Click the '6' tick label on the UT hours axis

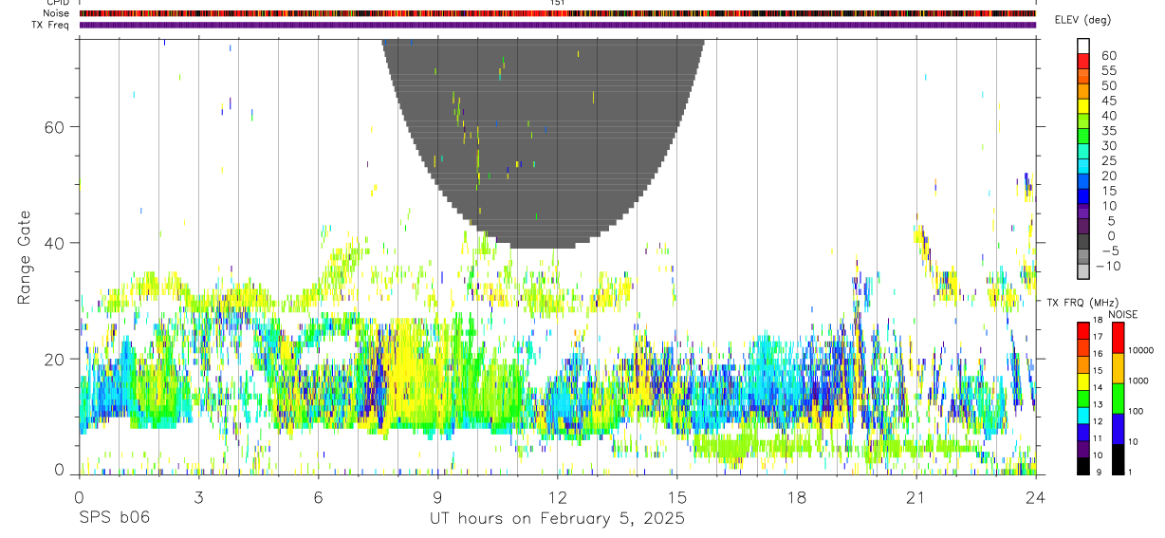tap(318, 496)
